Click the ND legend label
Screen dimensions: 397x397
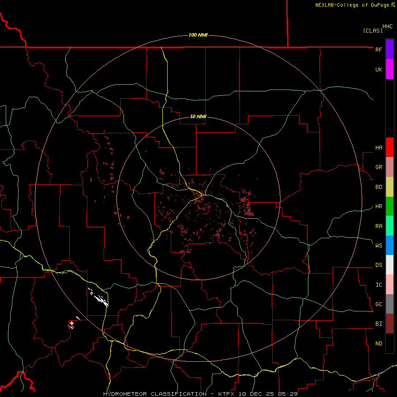click(378, 343)
